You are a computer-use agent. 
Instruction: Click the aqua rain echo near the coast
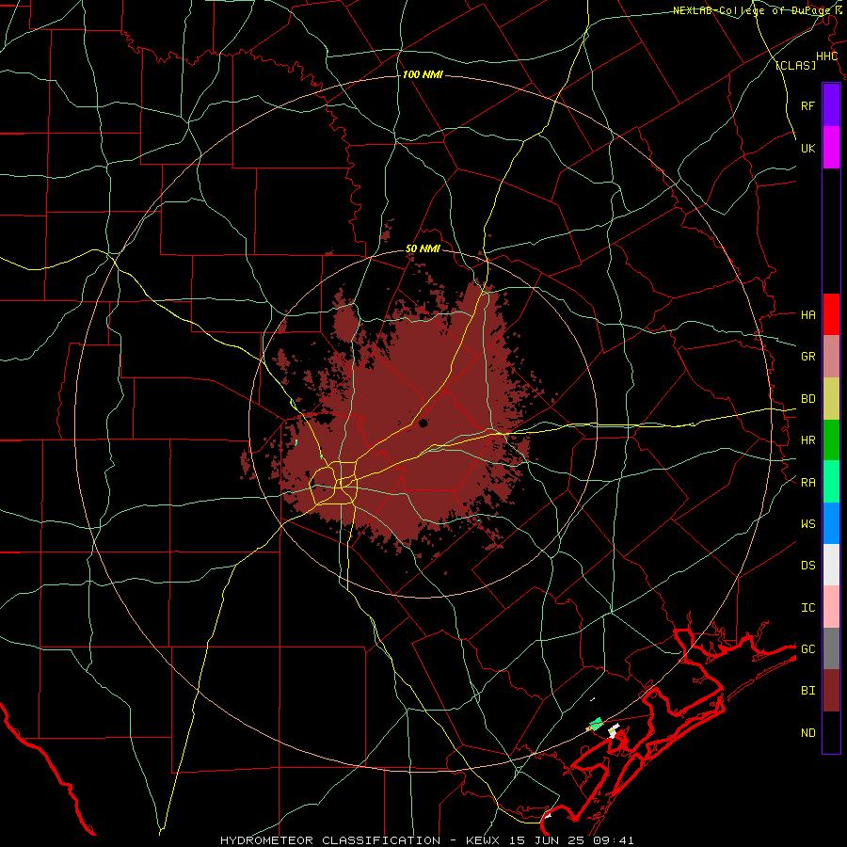596,724
